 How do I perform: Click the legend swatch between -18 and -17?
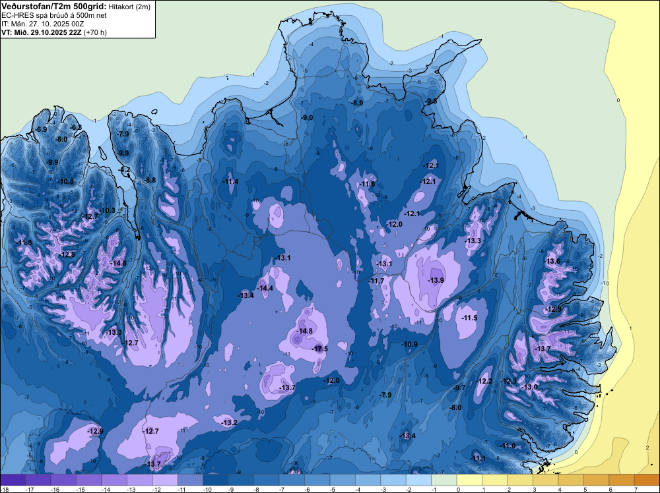coord(13,480)
